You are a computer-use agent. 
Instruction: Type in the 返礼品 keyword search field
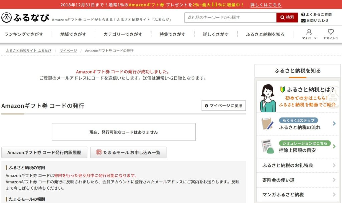click(x=230, y=18)
